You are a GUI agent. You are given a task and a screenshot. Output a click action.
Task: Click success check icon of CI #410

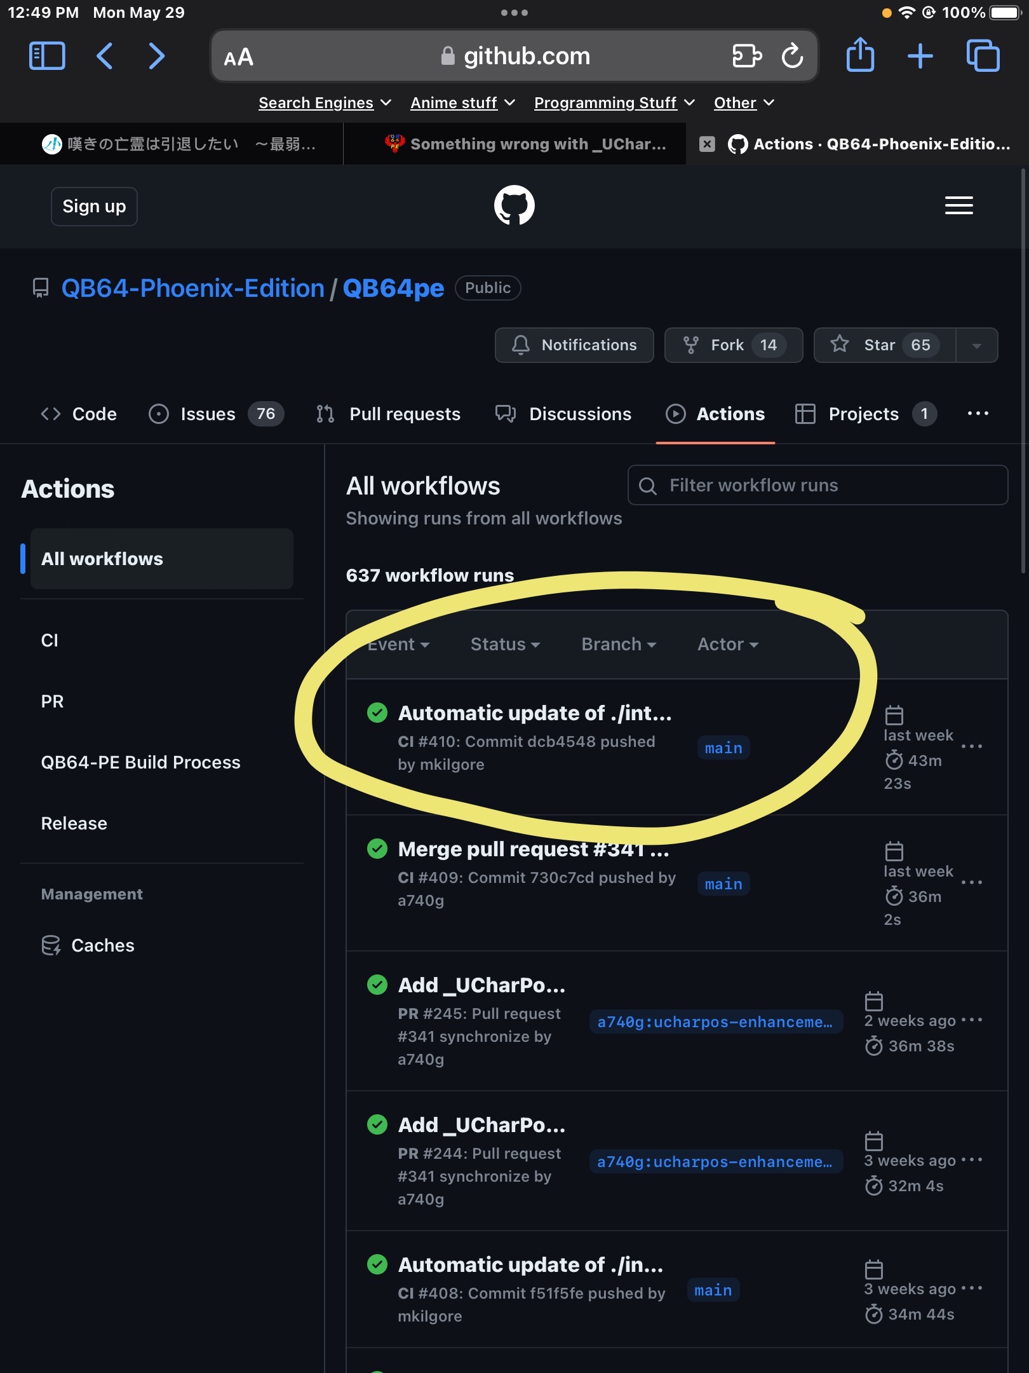tap(377, 713)
